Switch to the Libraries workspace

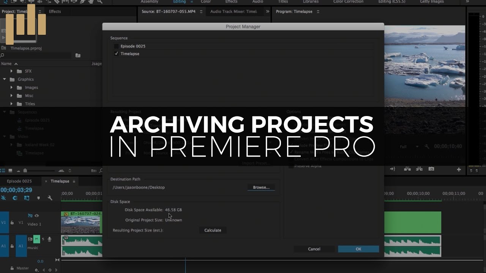[x=311, y=2]
